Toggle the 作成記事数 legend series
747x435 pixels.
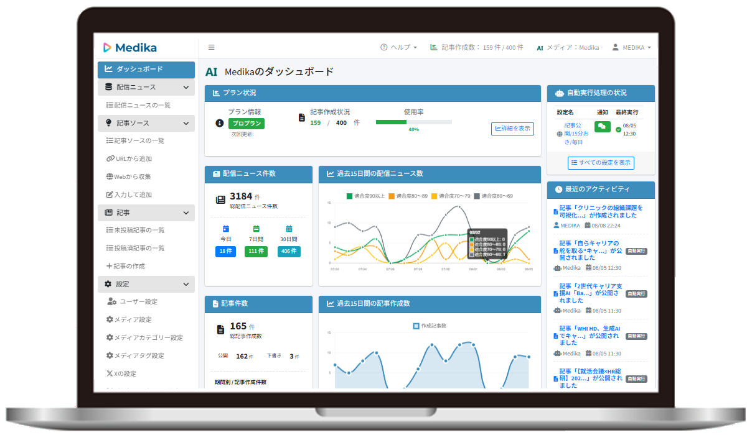coord(430,326)
